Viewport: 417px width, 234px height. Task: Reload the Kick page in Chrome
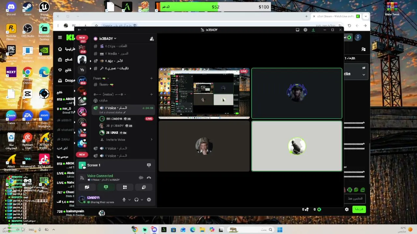click(349, 26)
